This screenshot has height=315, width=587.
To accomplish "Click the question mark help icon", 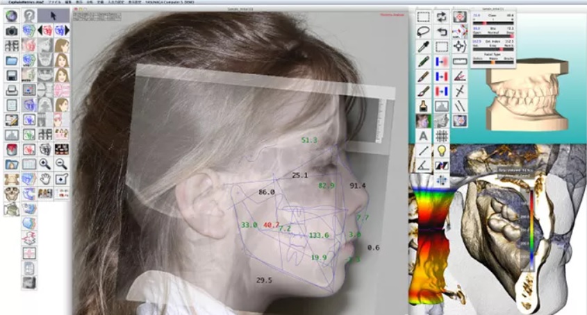I will coord(29,15).
